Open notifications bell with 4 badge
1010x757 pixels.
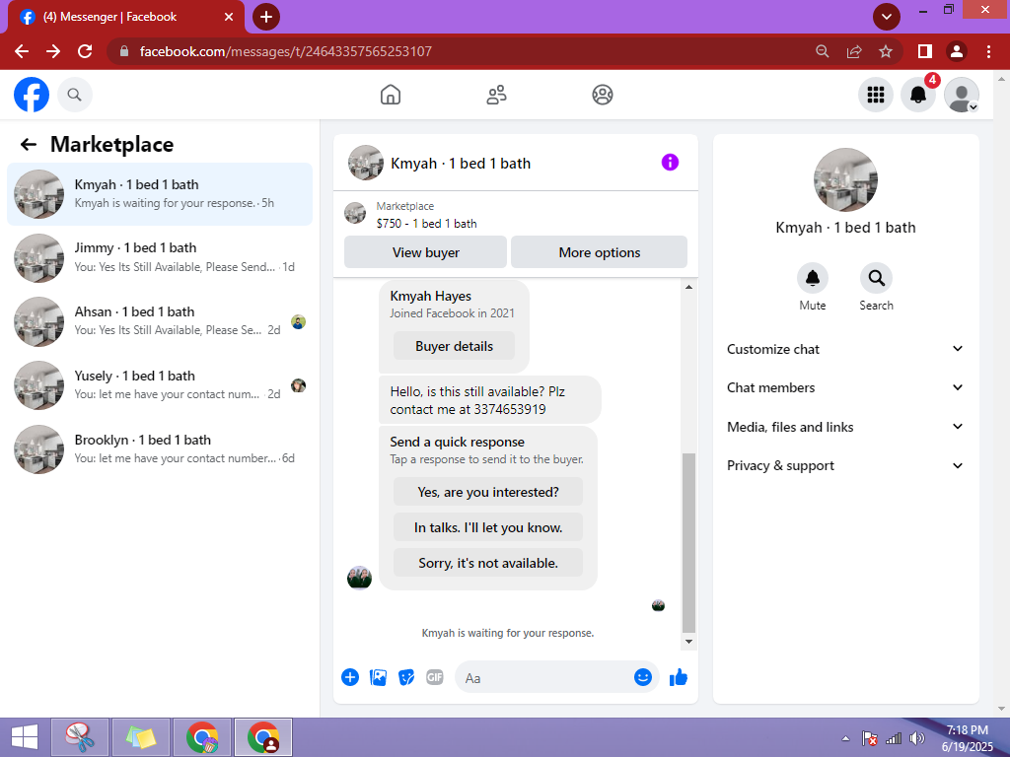pos(918,95)
